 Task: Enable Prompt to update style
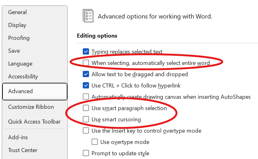pyautogui.click(x=86, y=153)
